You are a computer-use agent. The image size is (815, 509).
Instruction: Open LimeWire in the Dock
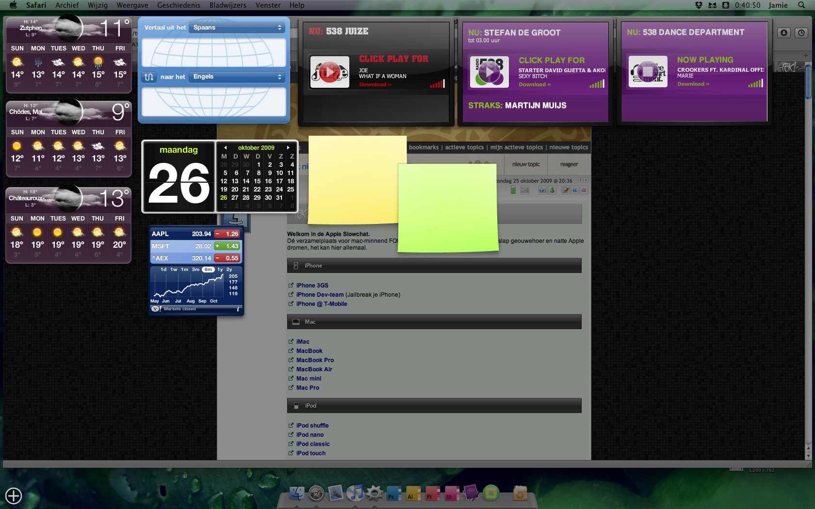coord(491,493)
